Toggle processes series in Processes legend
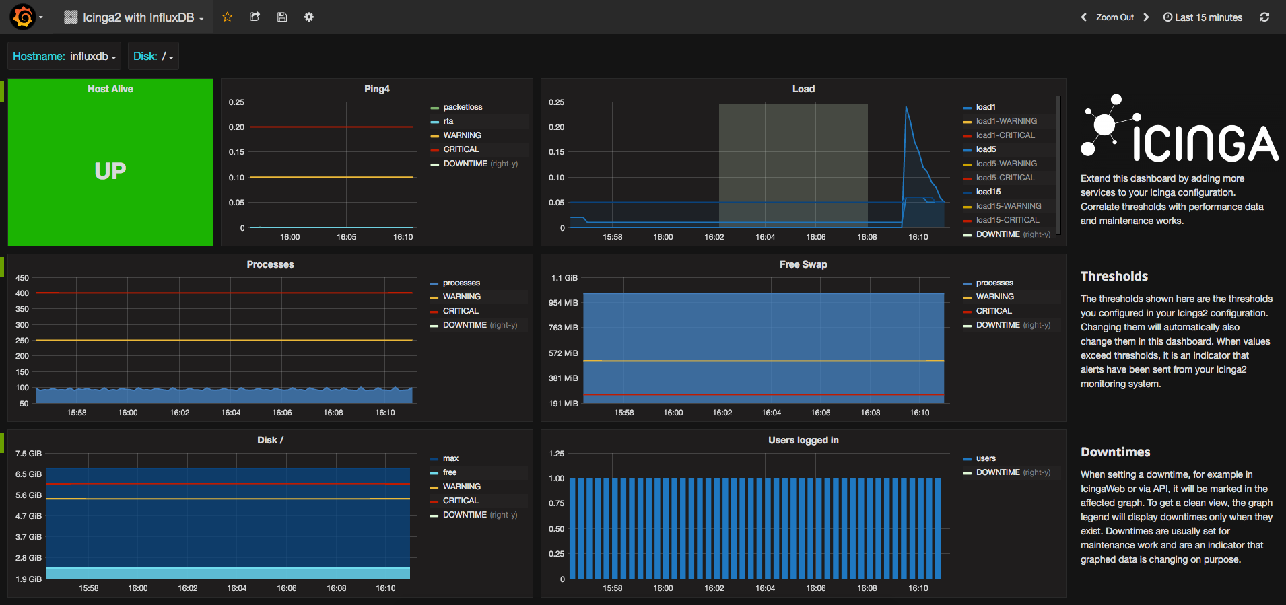This screenshot has width=1286, height=605. coord(461,283)
